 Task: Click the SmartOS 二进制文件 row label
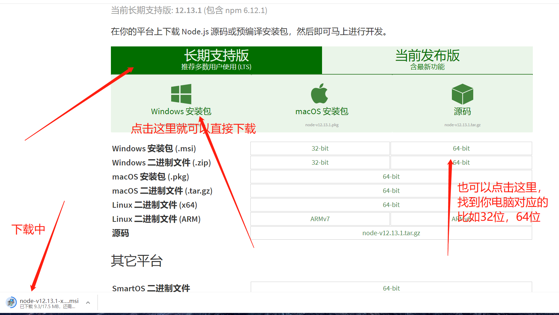151,288
